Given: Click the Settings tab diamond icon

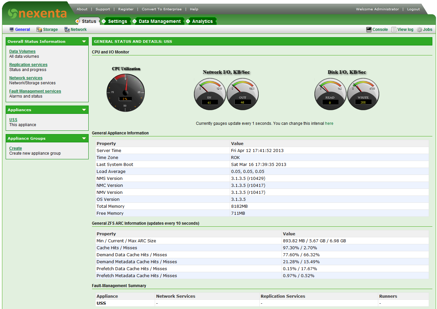Looking at the screenshot, I should click(104, 21).
